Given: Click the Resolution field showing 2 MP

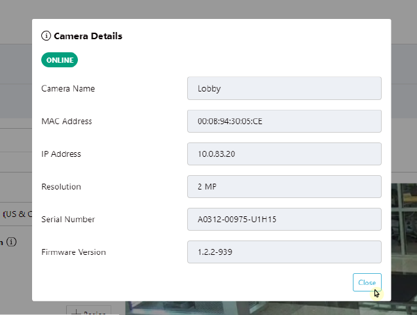Looking at the screenshot, I should coord(284,186).
